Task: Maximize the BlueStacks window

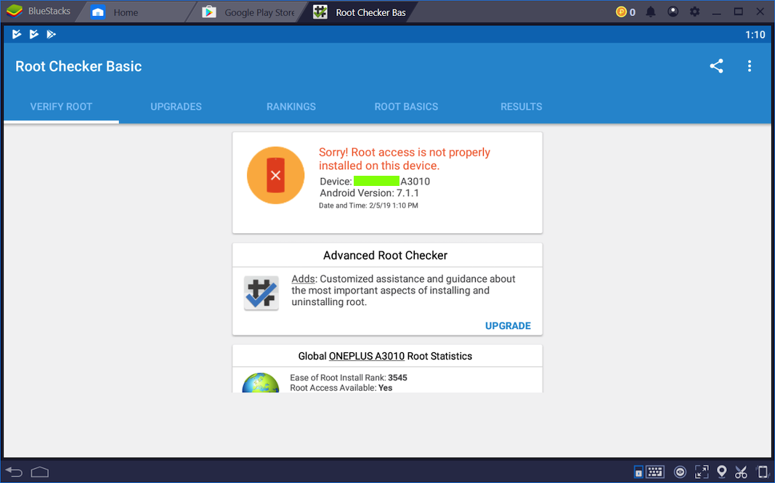Action: [x=739, y=12]
